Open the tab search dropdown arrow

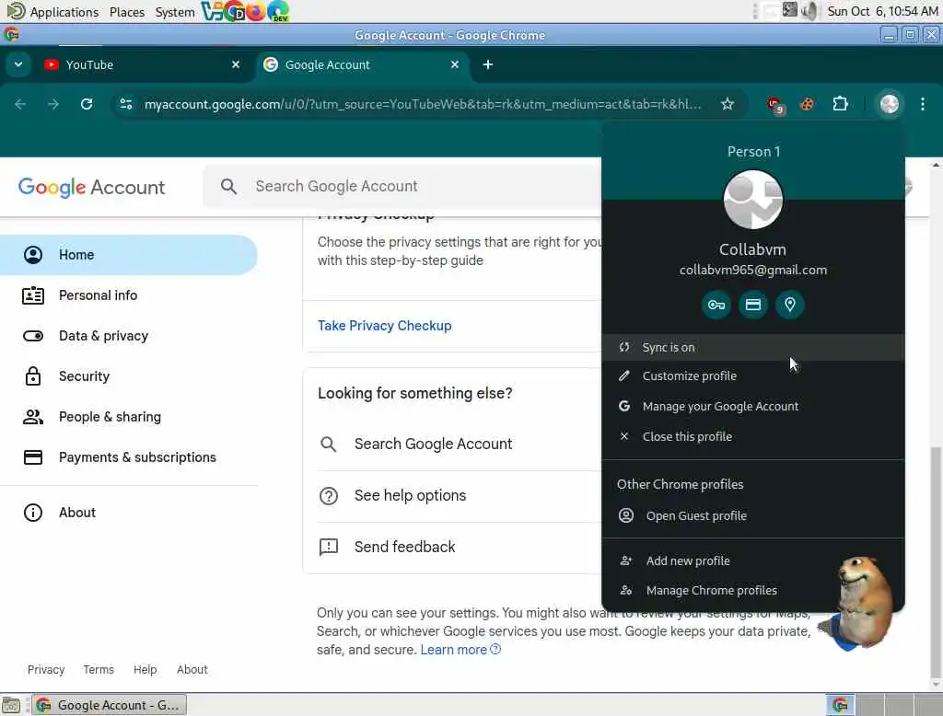[18, 64]
